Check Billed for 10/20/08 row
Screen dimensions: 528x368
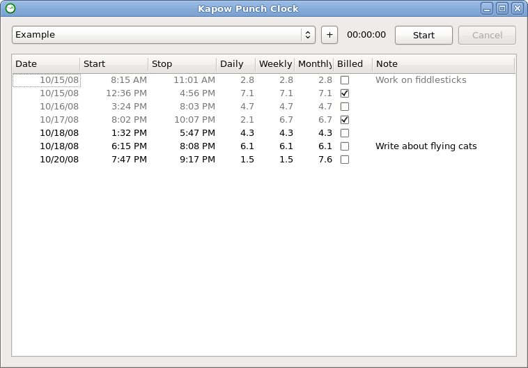345,160
